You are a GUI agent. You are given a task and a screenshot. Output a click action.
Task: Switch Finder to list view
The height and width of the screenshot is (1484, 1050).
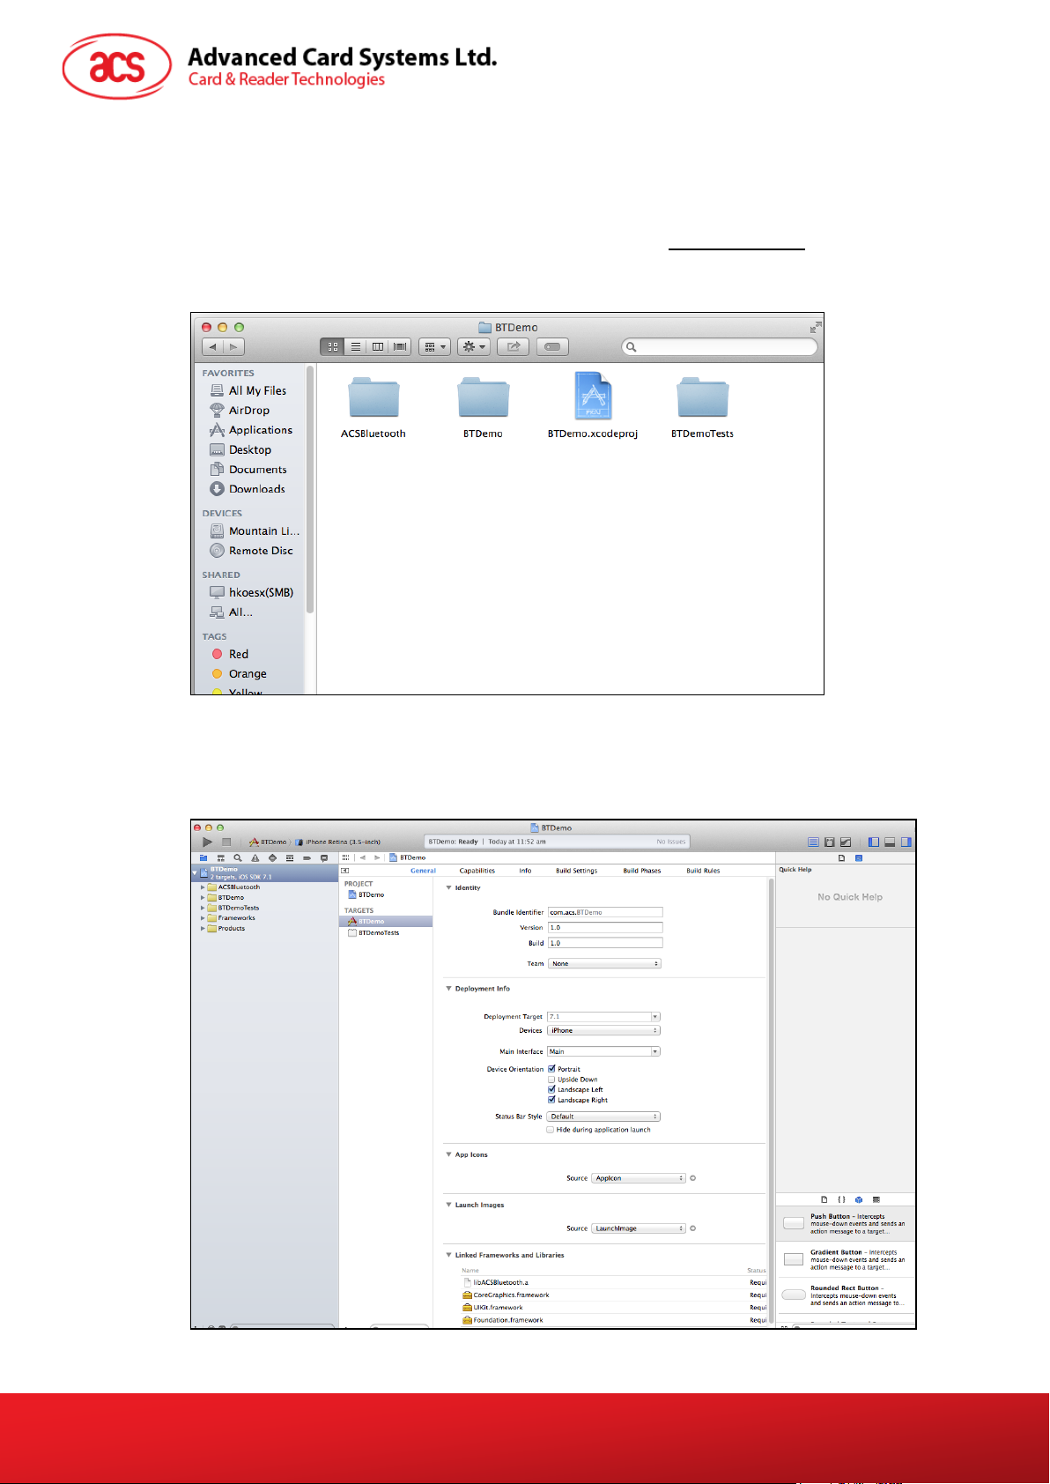[x=355, y=347]
